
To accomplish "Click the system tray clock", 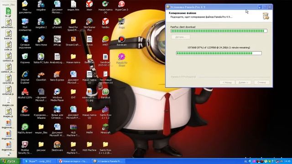I will click(287, 161).
